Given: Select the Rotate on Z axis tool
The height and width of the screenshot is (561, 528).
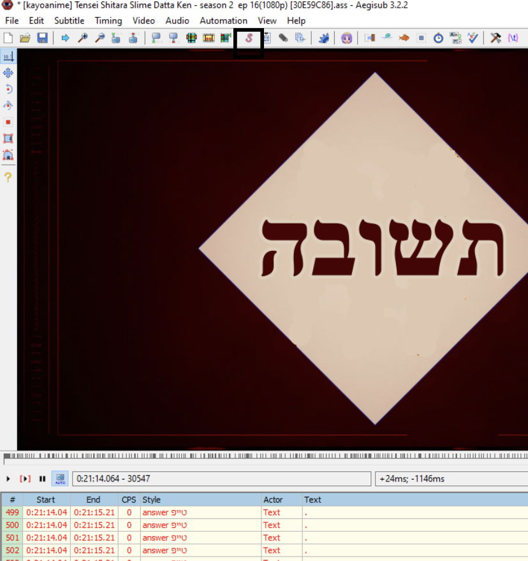Looking at the screenshot, I should coord(8,89).
